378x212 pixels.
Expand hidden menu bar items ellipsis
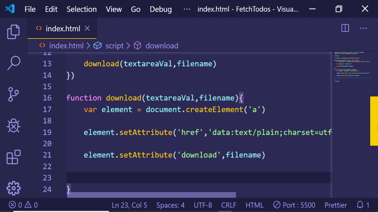(x=187, y=9)
